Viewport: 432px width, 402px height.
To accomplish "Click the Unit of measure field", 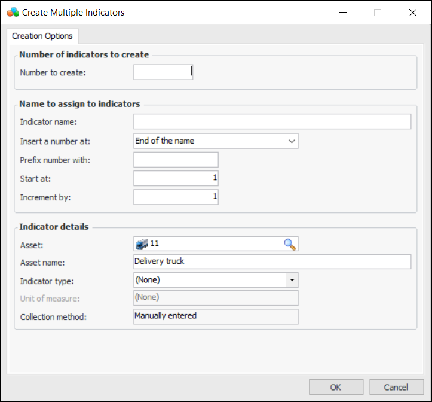I will (215, 298).
